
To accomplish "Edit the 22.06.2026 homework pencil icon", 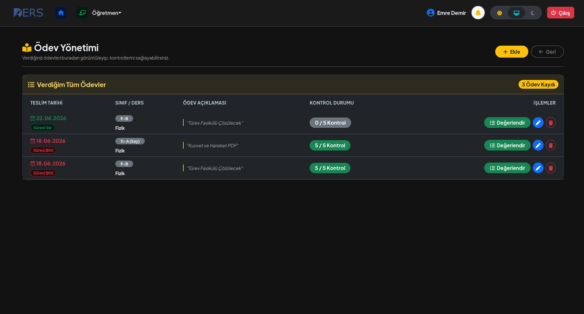I will (538, 123).
